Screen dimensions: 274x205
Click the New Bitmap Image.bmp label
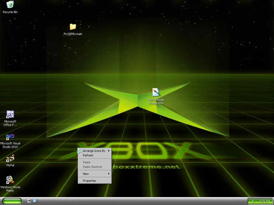(x=156, y=101)
